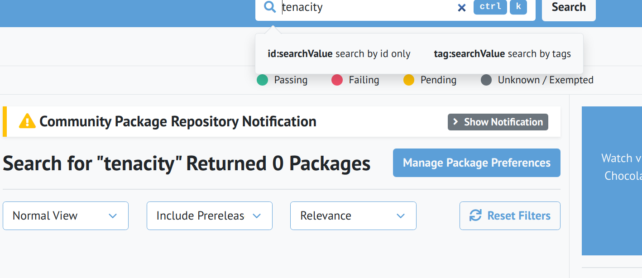Screen dimensions: 642x278
Task: Click the warning triangle in the notification banner
Action: coord(27,121)
